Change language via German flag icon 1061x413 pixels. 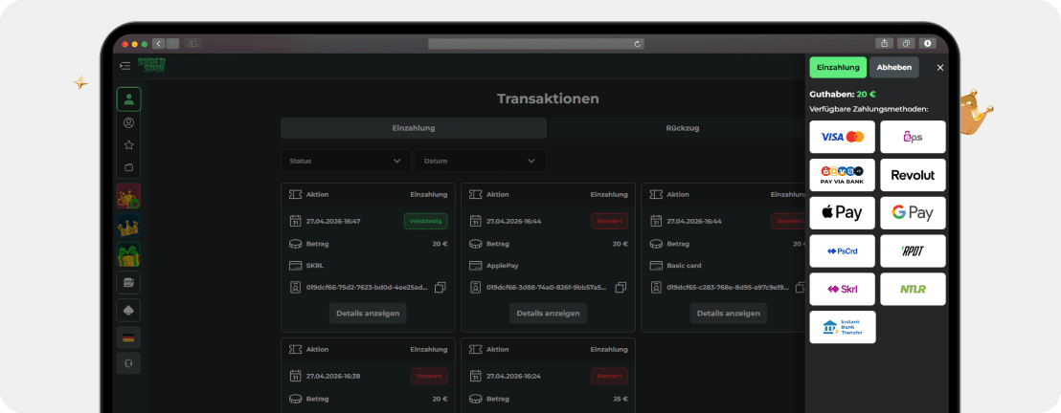tap(128, 337)
